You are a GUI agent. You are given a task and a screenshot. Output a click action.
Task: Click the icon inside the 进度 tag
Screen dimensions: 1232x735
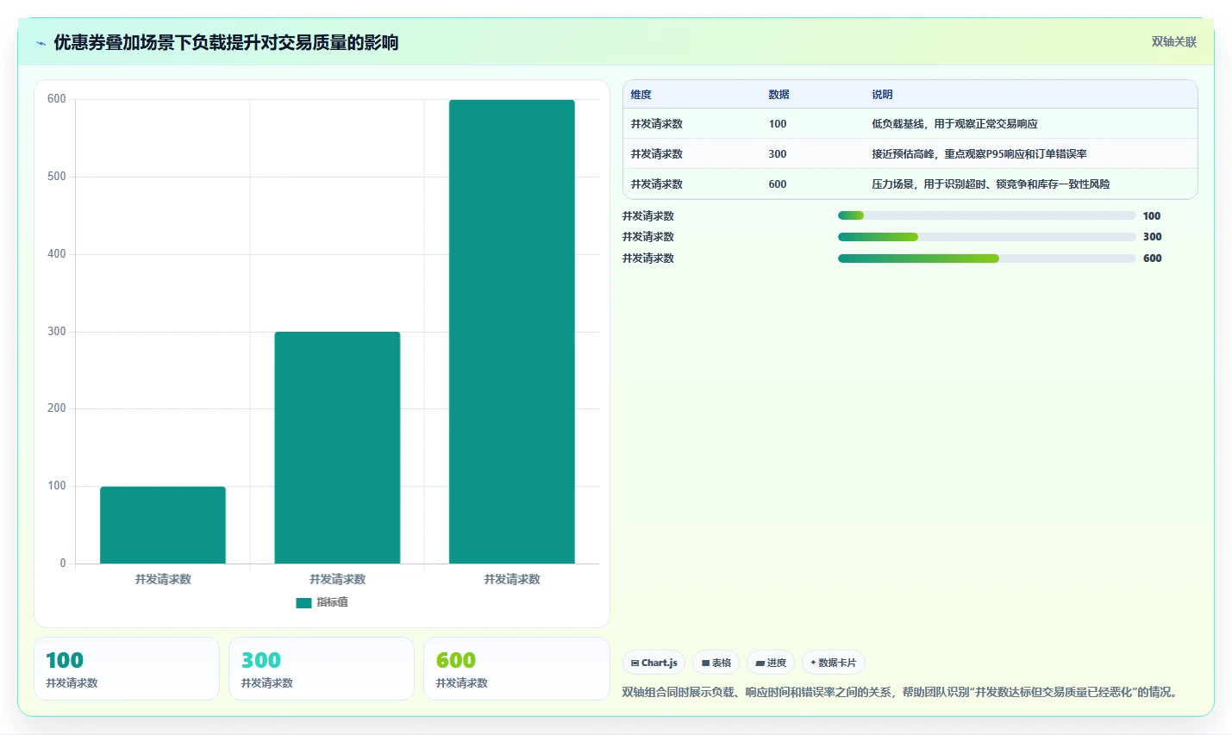[x=760, y=663]
